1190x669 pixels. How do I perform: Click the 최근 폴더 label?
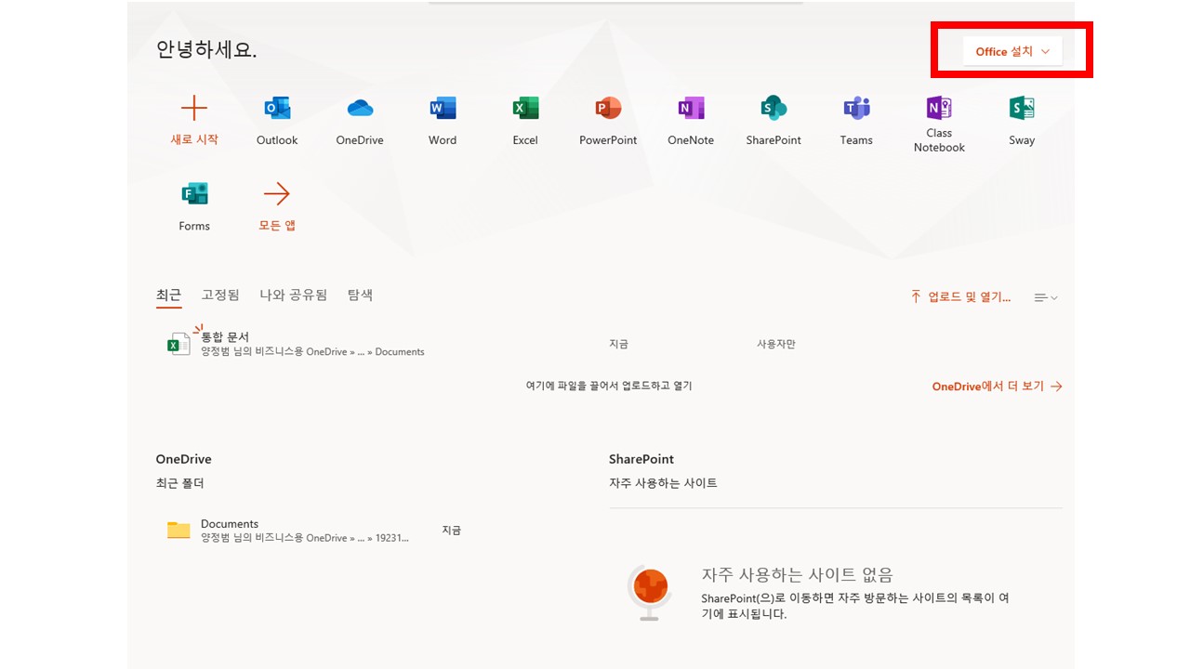click(x=180, y=483)
